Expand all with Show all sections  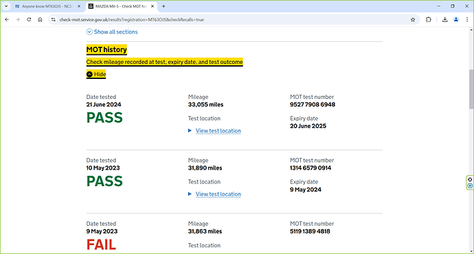112,32
